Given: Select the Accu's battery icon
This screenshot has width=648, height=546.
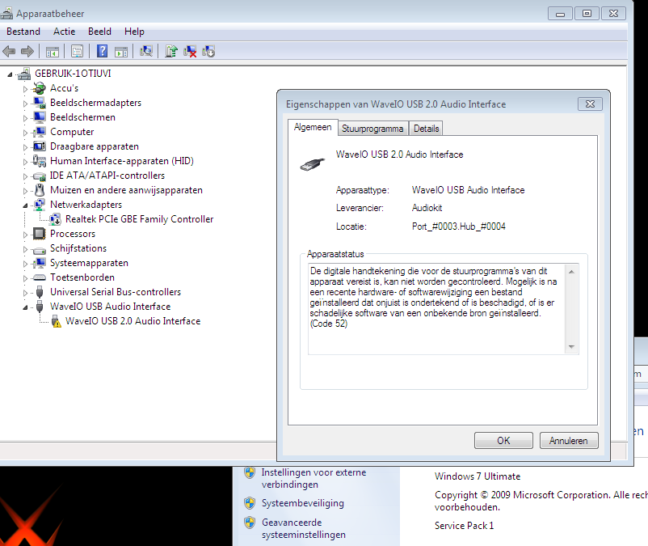Looking at the screenshot, I should point(40,88).
